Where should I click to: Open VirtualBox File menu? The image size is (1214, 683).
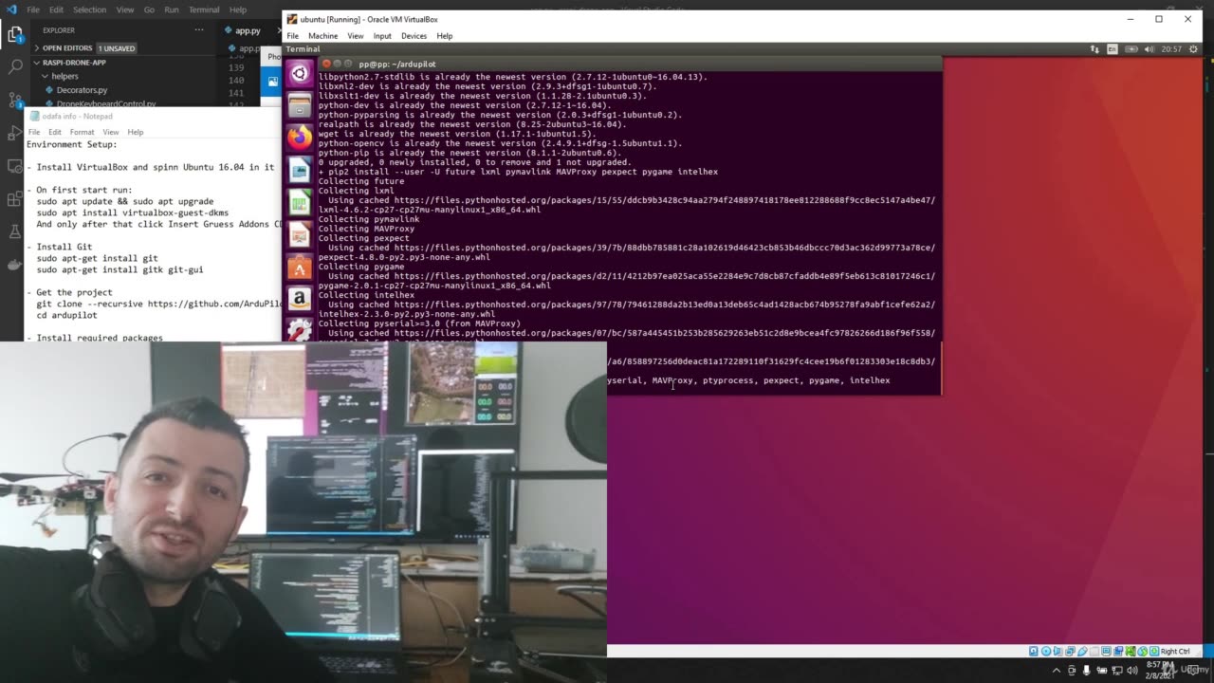pyautogui.click(x=293, y=36)
